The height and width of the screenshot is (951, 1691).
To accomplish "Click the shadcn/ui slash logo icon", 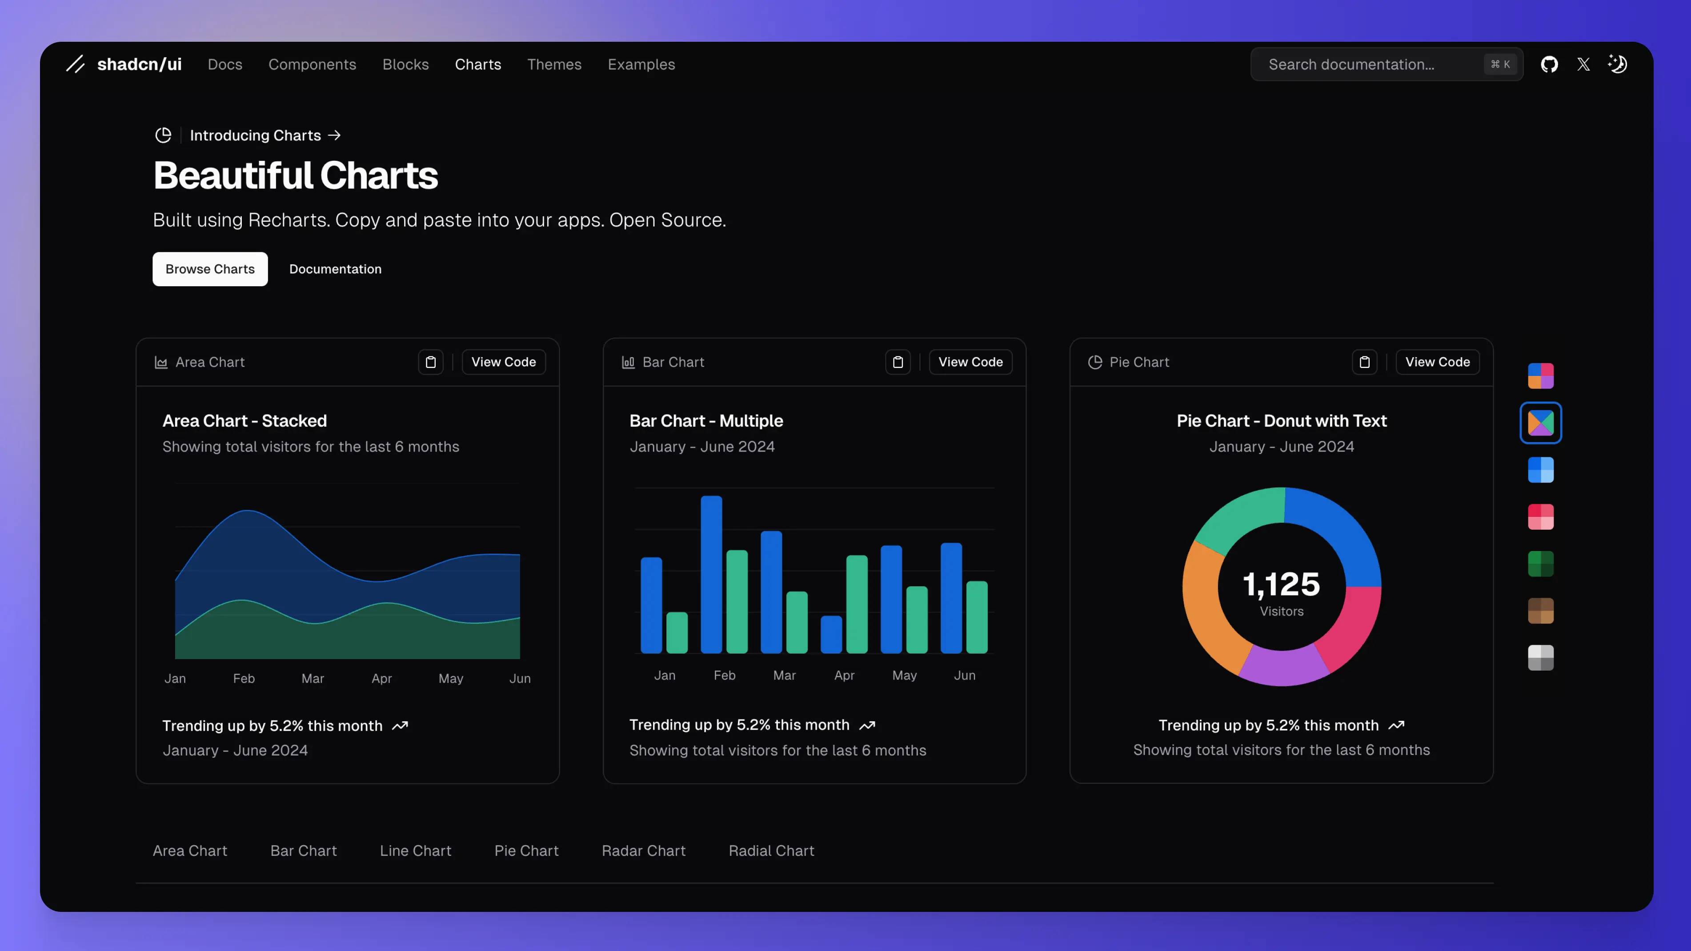I will pyautogui.click(x=76, y=64).
